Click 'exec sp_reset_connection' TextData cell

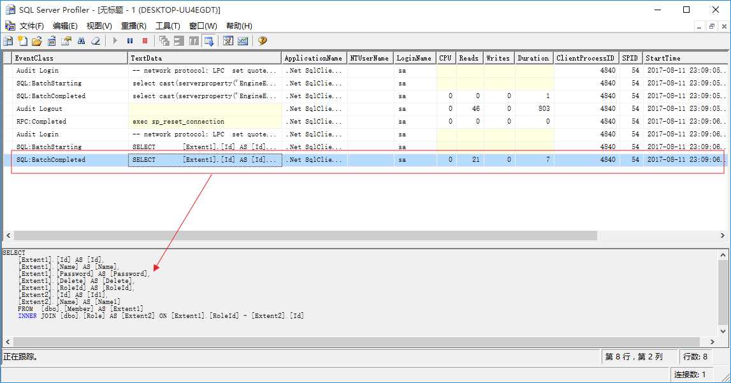point(205,121)
